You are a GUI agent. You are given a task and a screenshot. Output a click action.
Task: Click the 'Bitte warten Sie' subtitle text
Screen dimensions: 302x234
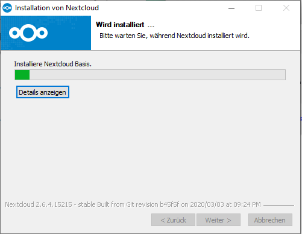122,36
